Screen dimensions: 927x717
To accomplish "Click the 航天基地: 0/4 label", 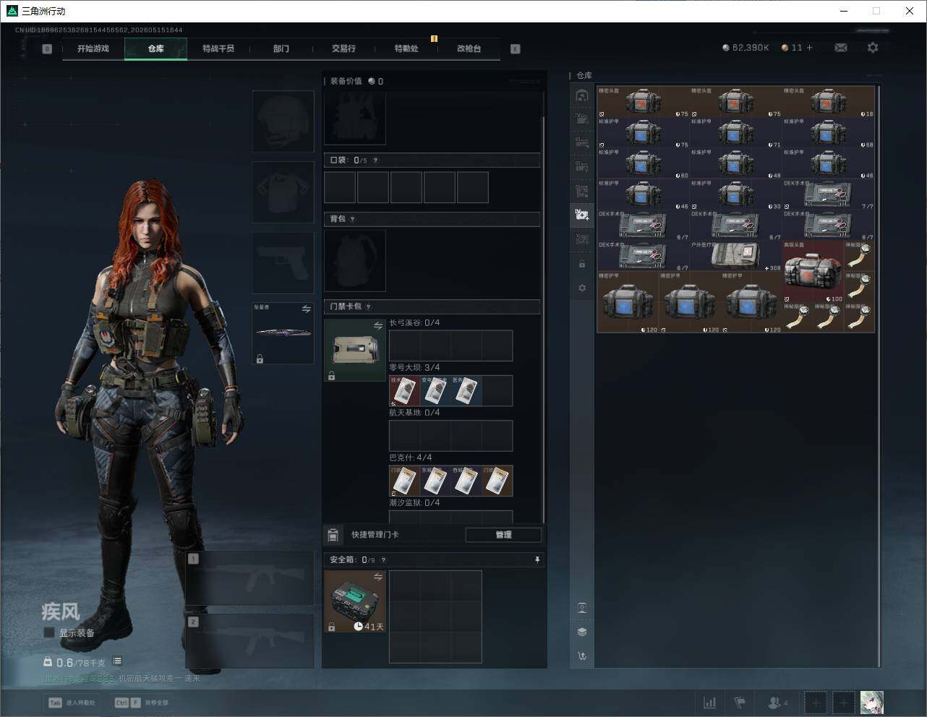I will point(414,413).
